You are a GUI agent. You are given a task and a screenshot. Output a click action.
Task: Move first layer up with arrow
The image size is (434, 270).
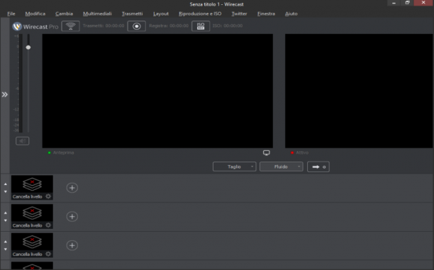click(x=6, y=184)
